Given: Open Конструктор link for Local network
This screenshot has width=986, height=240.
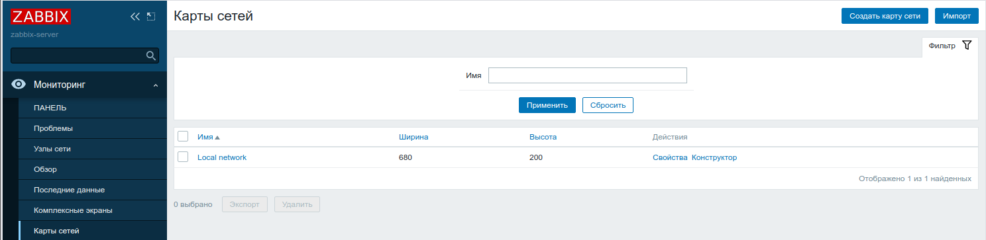Looking at the screenshot, I should click(x=714, y=157).
